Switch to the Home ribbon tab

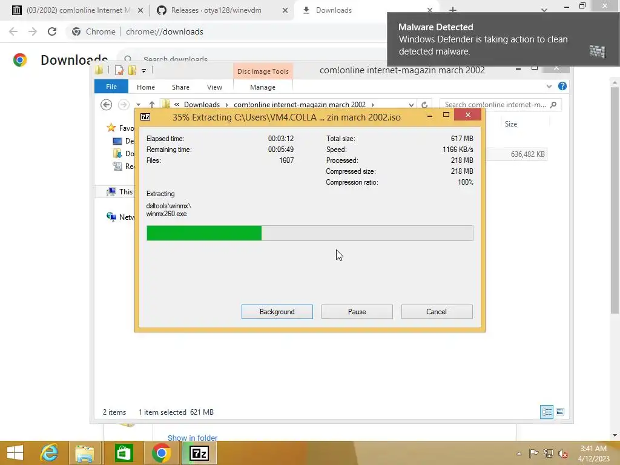145,87
